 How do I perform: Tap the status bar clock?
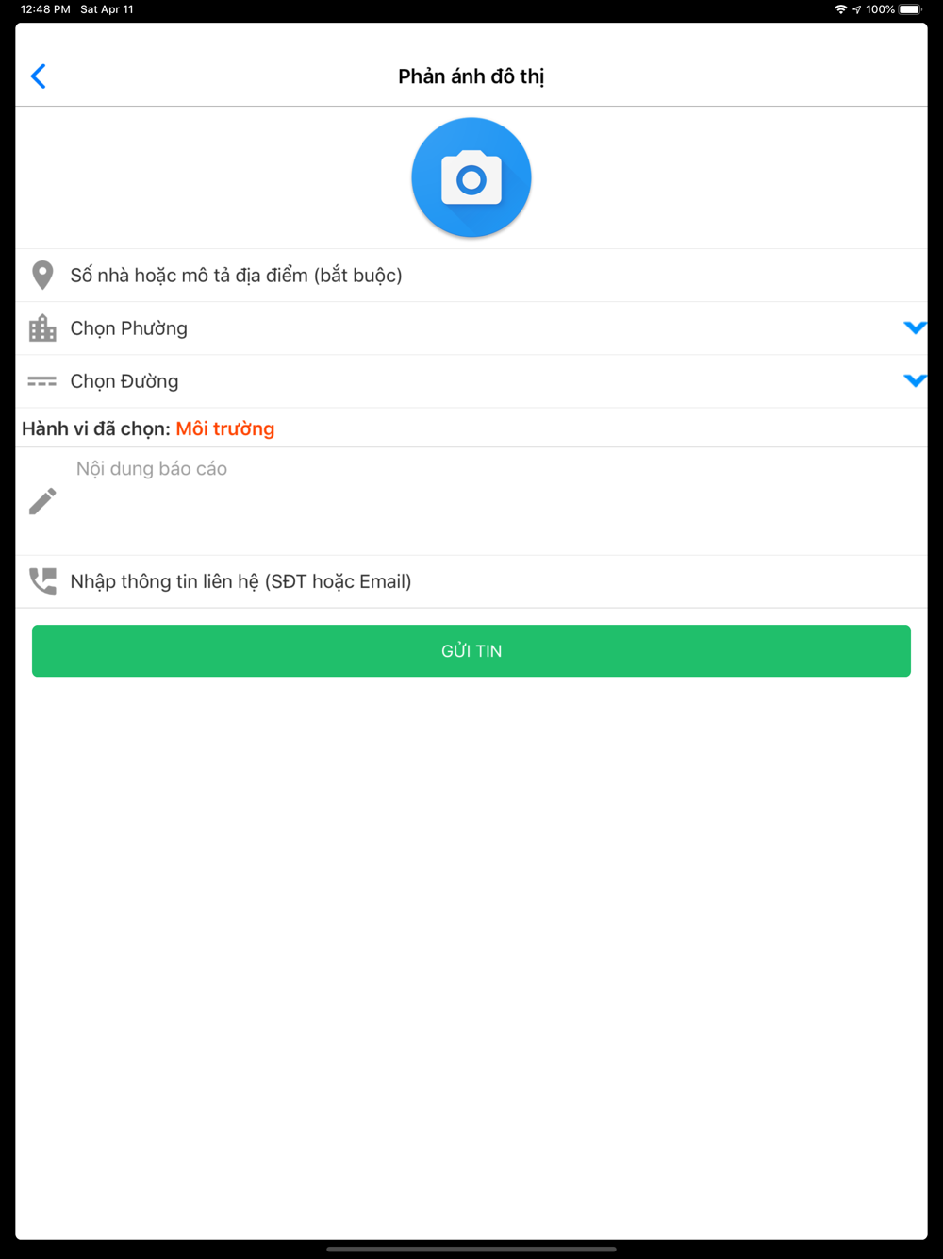(45, 9)
